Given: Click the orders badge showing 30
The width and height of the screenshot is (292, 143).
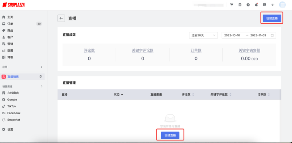Looking at the screenshot, I should (x=39, y=24).
